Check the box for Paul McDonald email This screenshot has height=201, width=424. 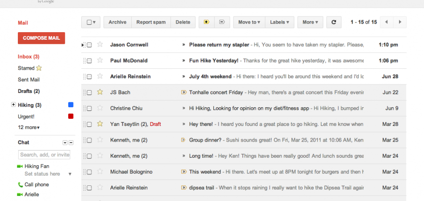[x=89, y=61]
